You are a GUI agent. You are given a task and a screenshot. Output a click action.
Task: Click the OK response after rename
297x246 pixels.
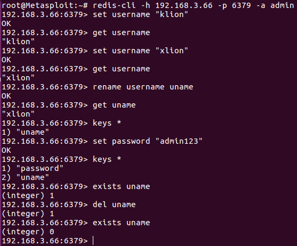click(x=6, y=96)
